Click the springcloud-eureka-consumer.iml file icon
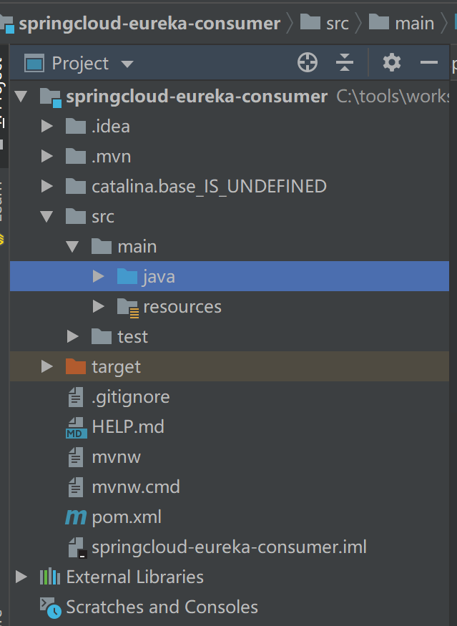Image resolution: width=457 pixels, height=626 pixels. pos(77,547)
